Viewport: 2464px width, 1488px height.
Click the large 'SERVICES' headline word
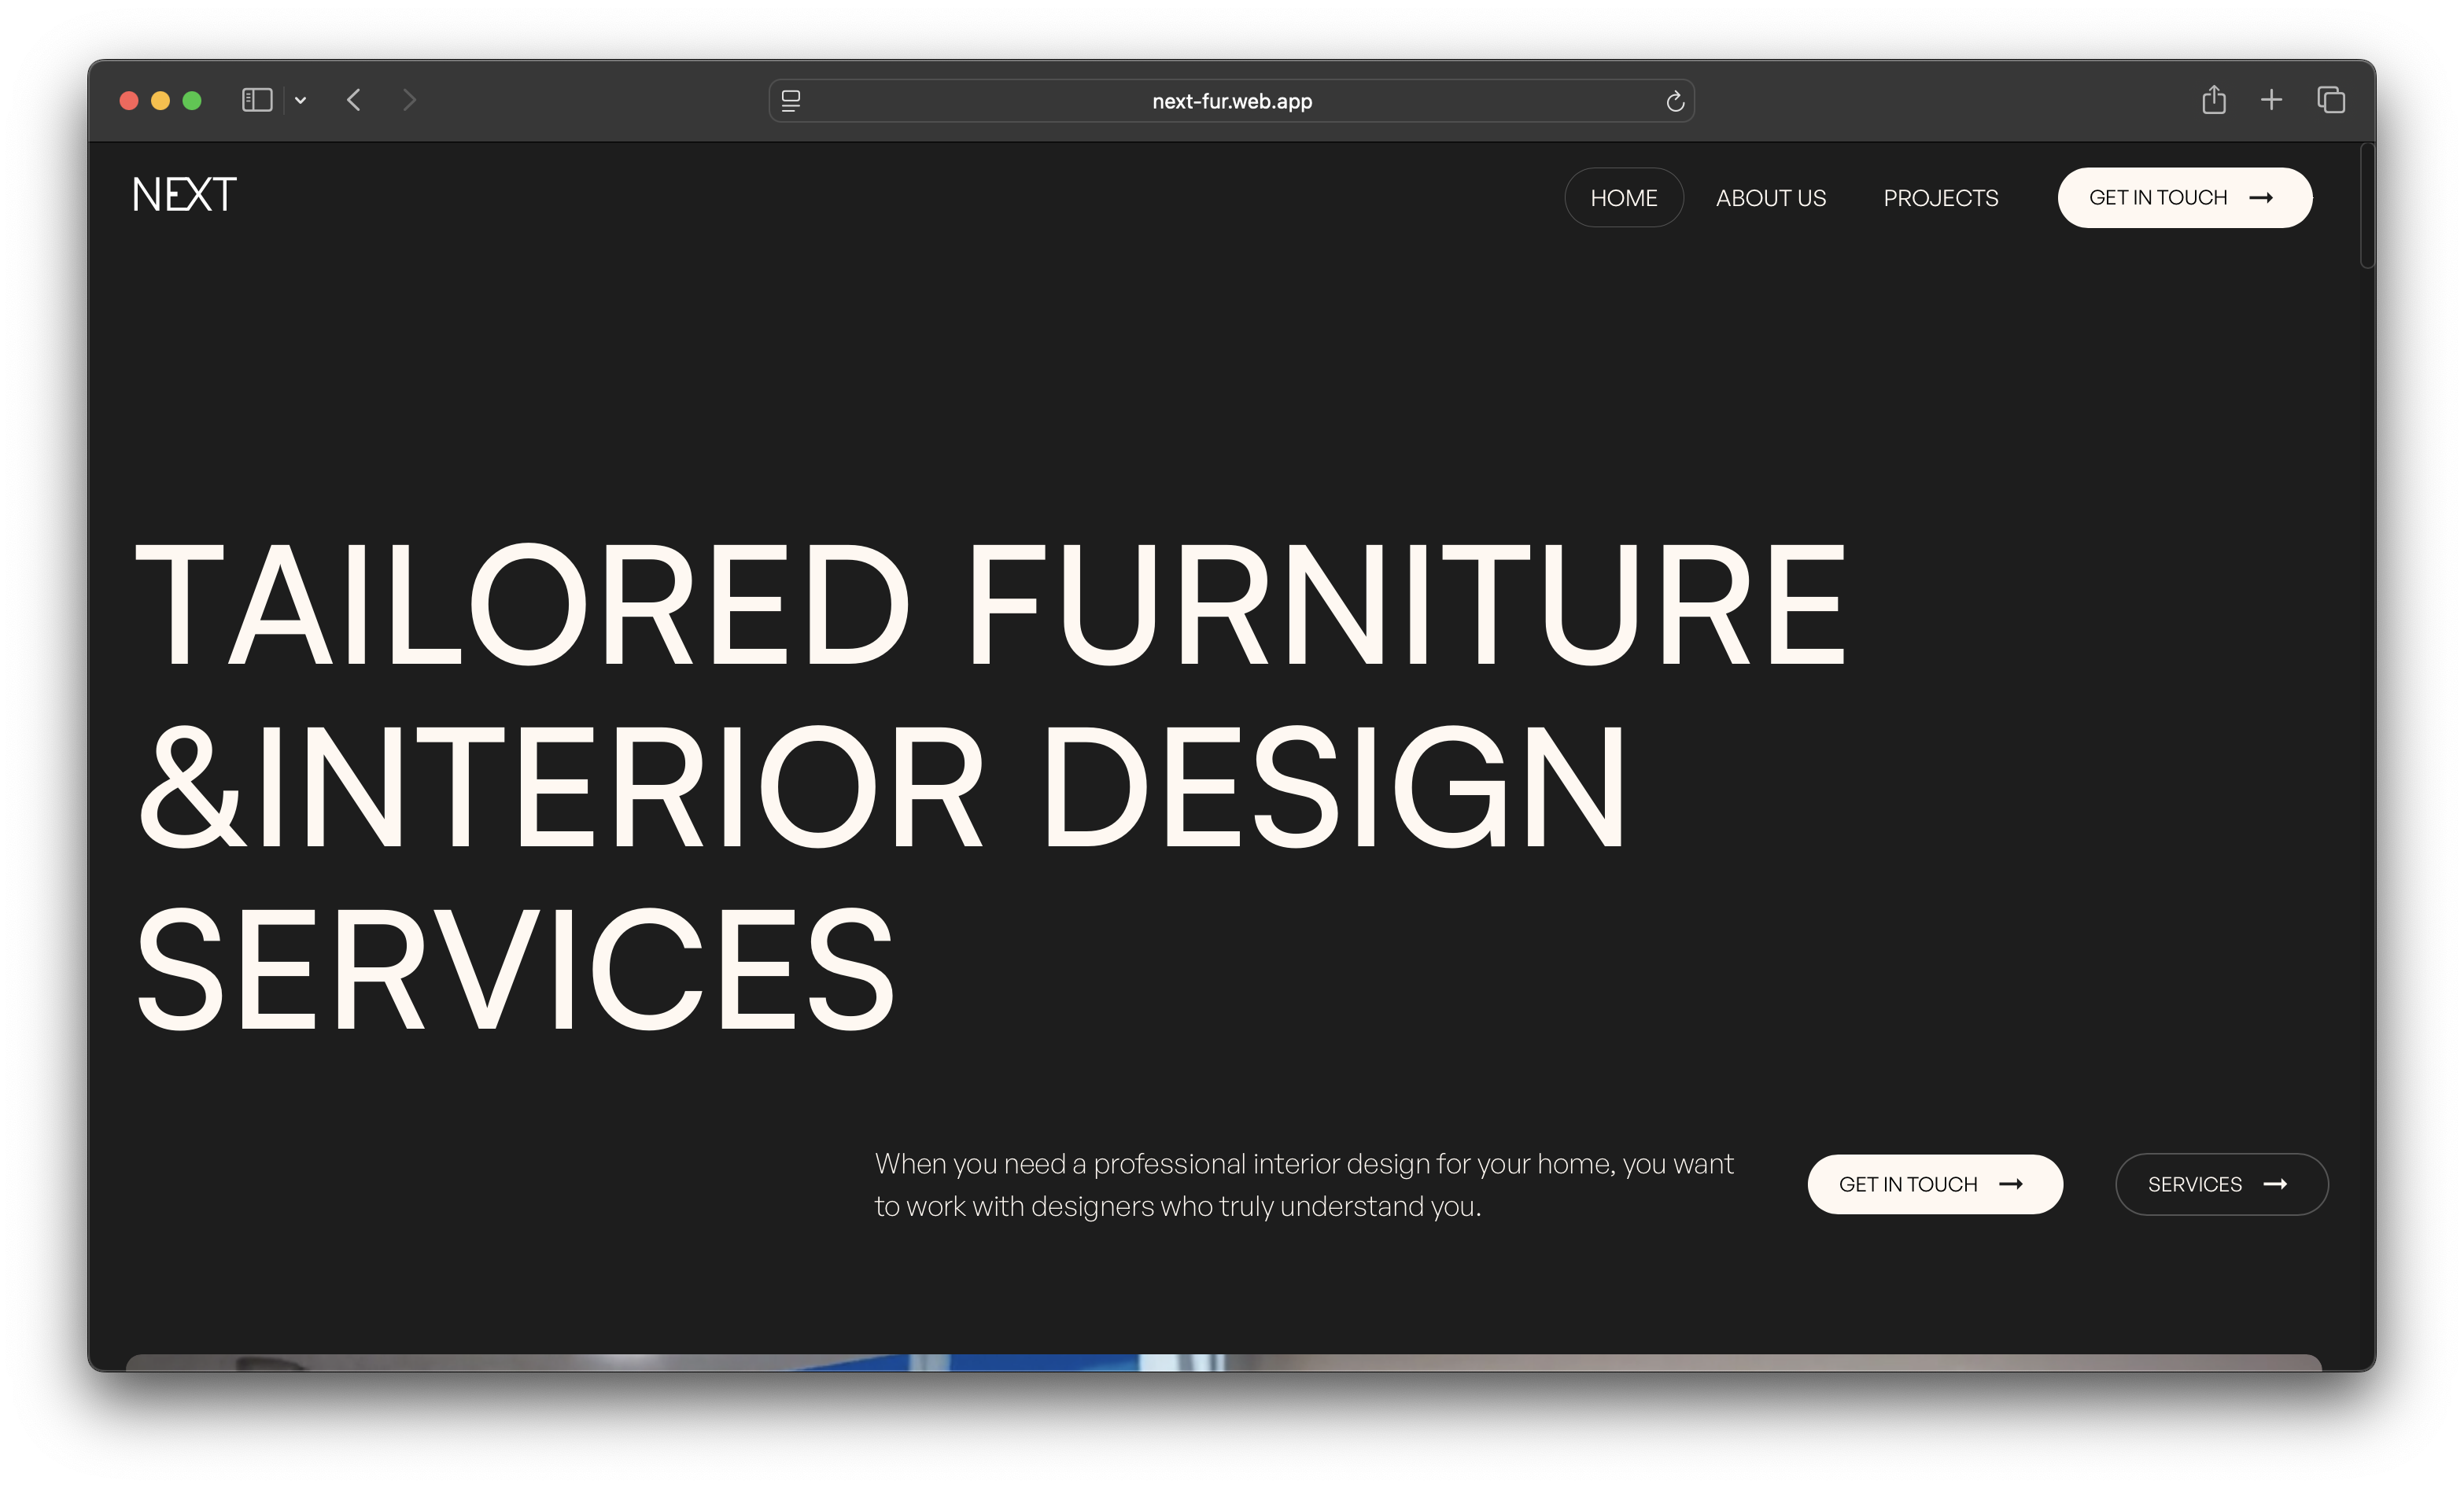[515, 968]
